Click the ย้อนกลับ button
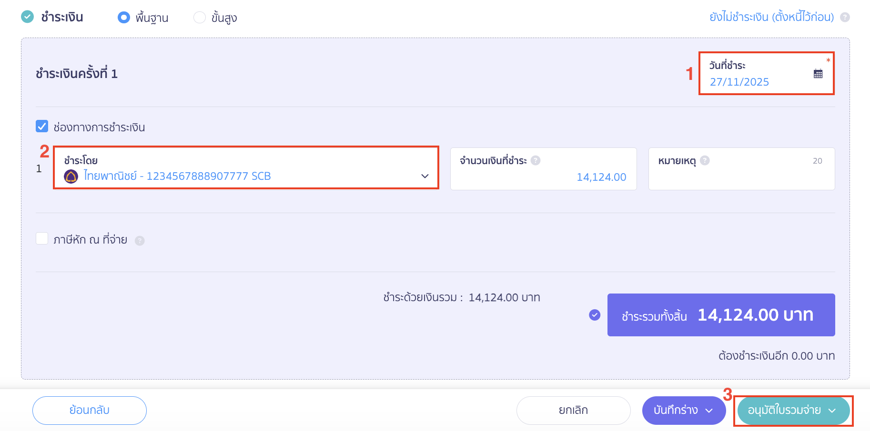 click(89, 410)
